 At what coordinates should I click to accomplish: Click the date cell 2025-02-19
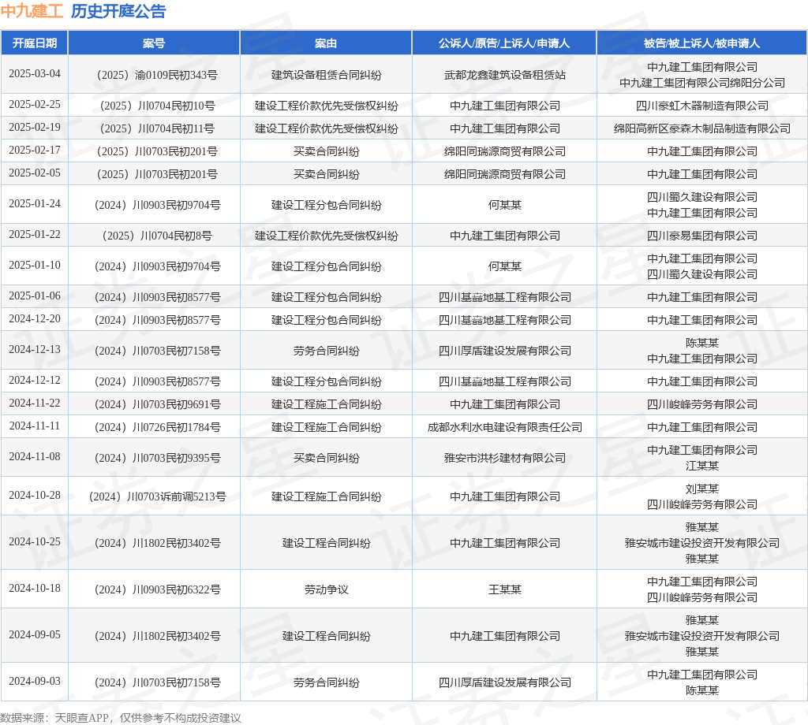[35, 127]
